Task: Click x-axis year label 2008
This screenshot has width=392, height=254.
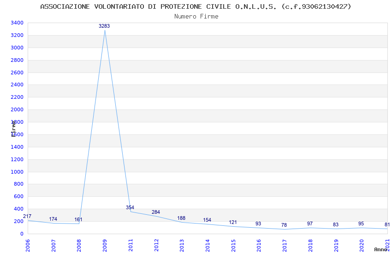Action: tap(79, 246)
